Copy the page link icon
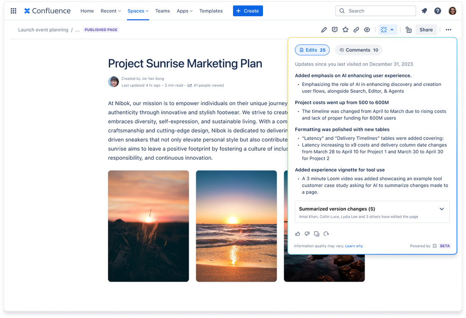Screen dimensions: 466x318 pos(356,30)
